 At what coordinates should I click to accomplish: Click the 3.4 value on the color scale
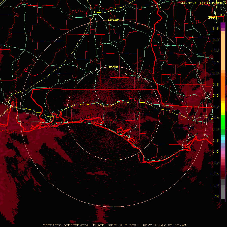tap(216, 118)
